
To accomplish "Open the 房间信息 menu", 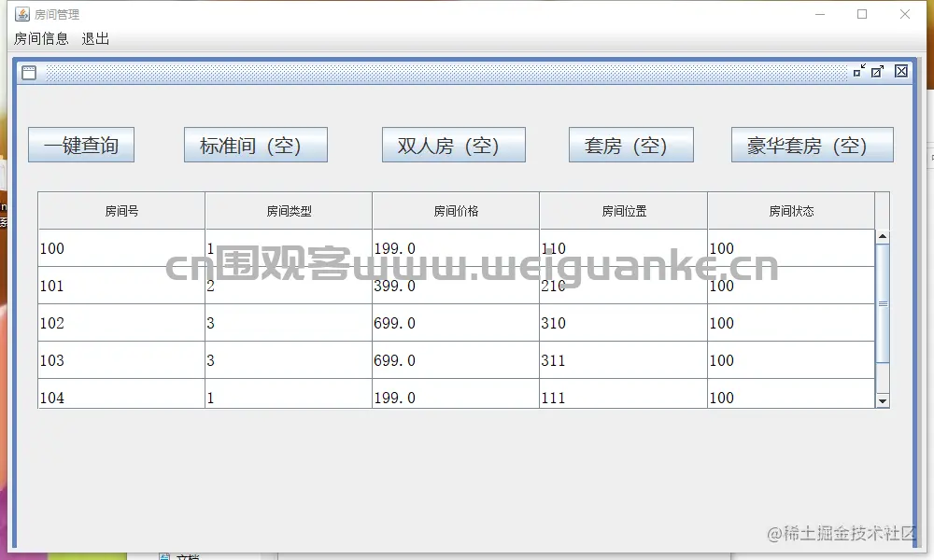I will point(41,38).
